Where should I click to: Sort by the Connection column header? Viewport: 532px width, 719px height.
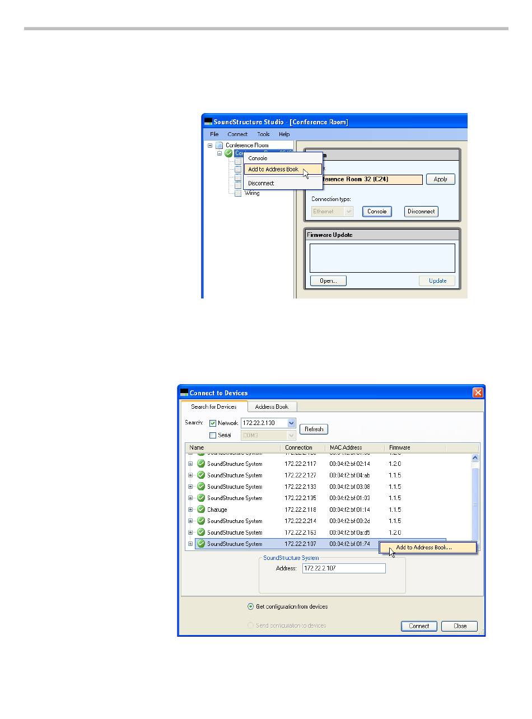[x=303, y=448]
